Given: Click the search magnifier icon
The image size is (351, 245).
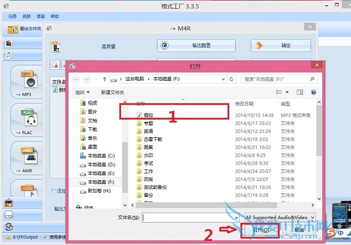Looking at the screenshot, I should (x=312, y=79).
